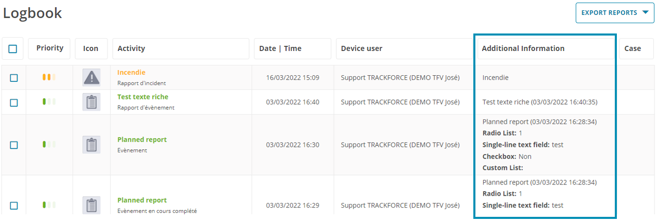Click green priority indicator of 16:30 Planned report

[49, 144]
